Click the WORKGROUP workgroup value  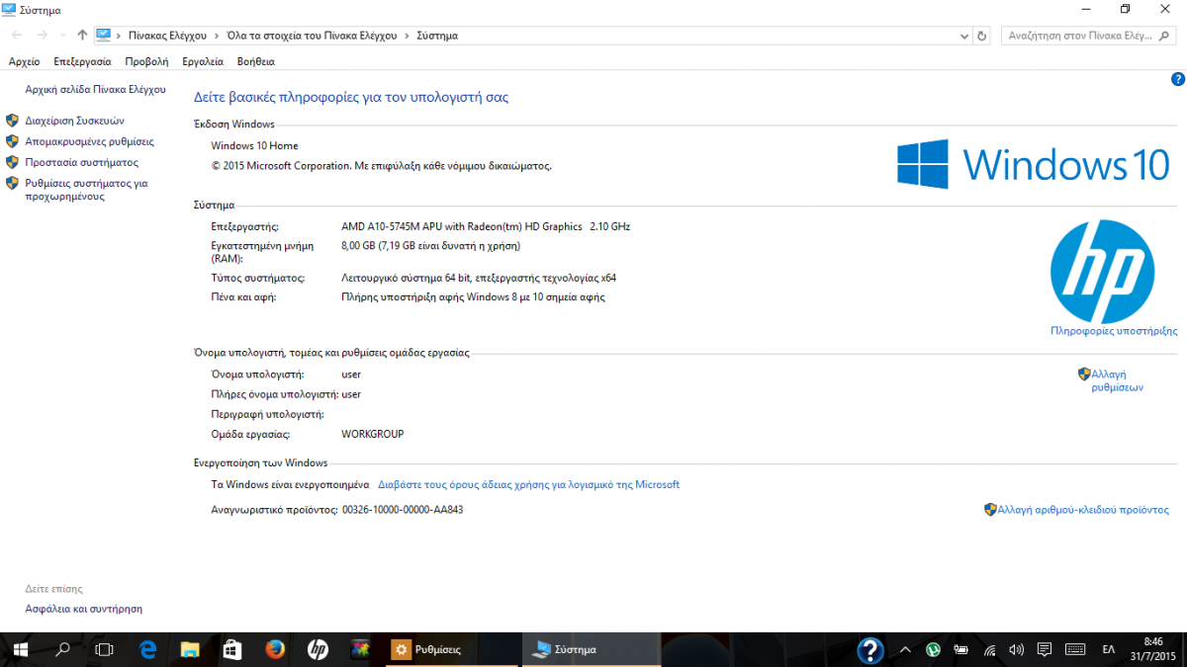[373, 434]
